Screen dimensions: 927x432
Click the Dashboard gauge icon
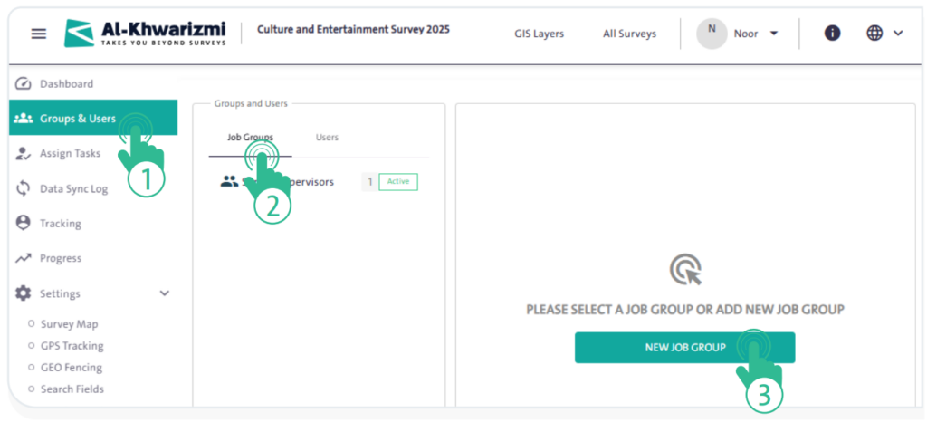tap(24, 84)
